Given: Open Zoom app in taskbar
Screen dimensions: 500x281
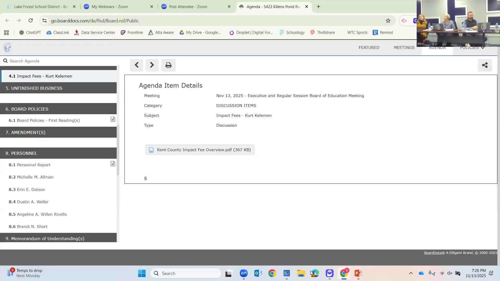Looking at the screenshot, I should [x=243, y=273].
